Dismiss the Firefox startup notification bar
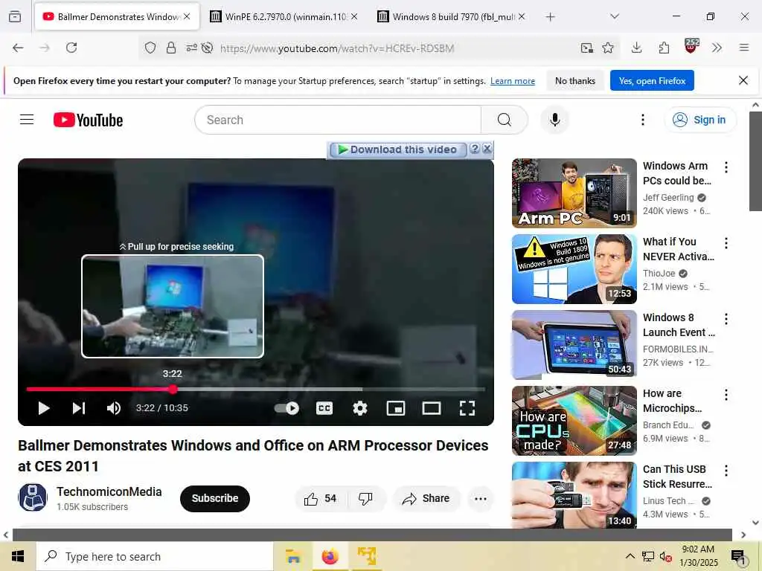The image size is (762, 571). pyautogui.click(x=743, y=80)
